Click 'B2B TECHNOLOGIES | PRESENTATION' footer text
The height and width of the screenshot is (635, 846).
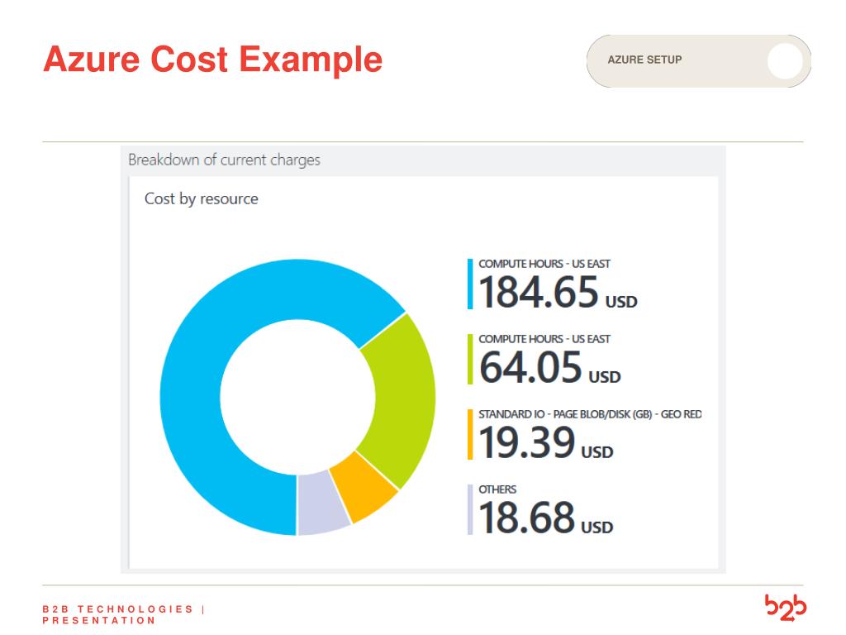pos(123,614)
